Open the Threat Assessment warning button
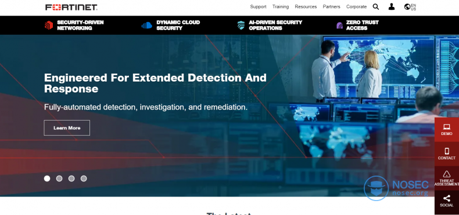Viewport: 459px width, 215px height. coord(447,178)
